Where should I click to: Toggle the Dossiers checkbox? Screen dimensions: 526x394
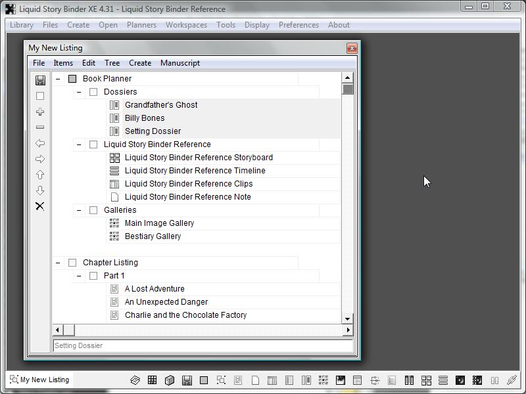point(93,92)
